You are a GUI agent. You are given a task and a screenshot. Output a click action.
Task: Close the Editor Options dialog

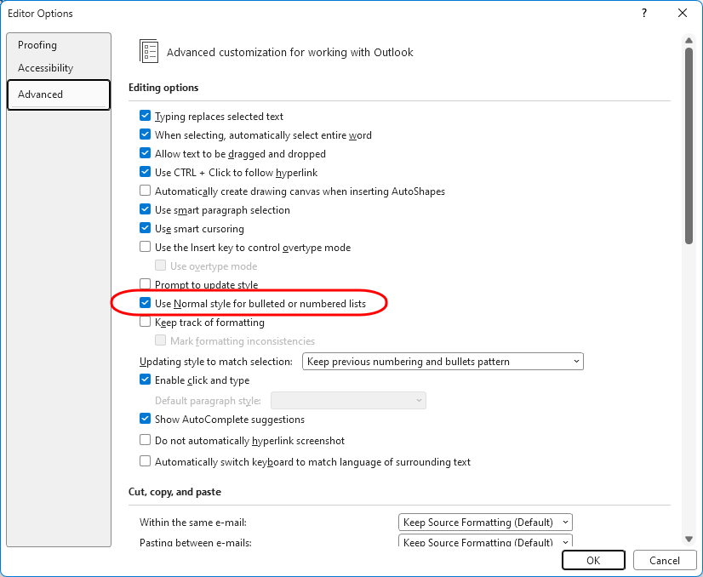pos(682,13)
